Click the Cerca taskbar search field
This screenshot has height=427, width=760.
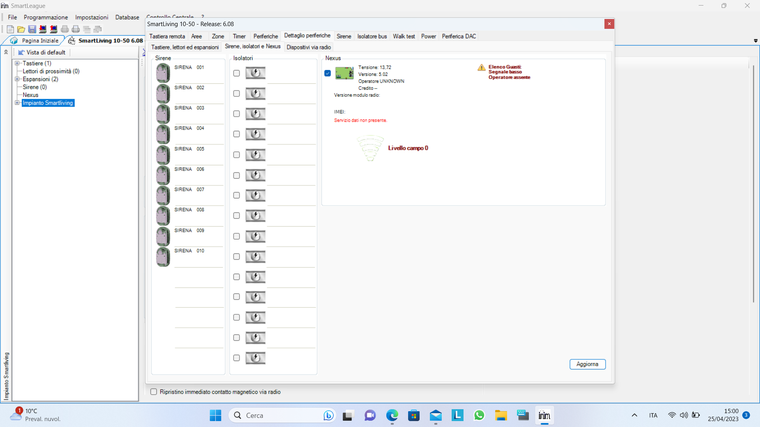[282, 416]
